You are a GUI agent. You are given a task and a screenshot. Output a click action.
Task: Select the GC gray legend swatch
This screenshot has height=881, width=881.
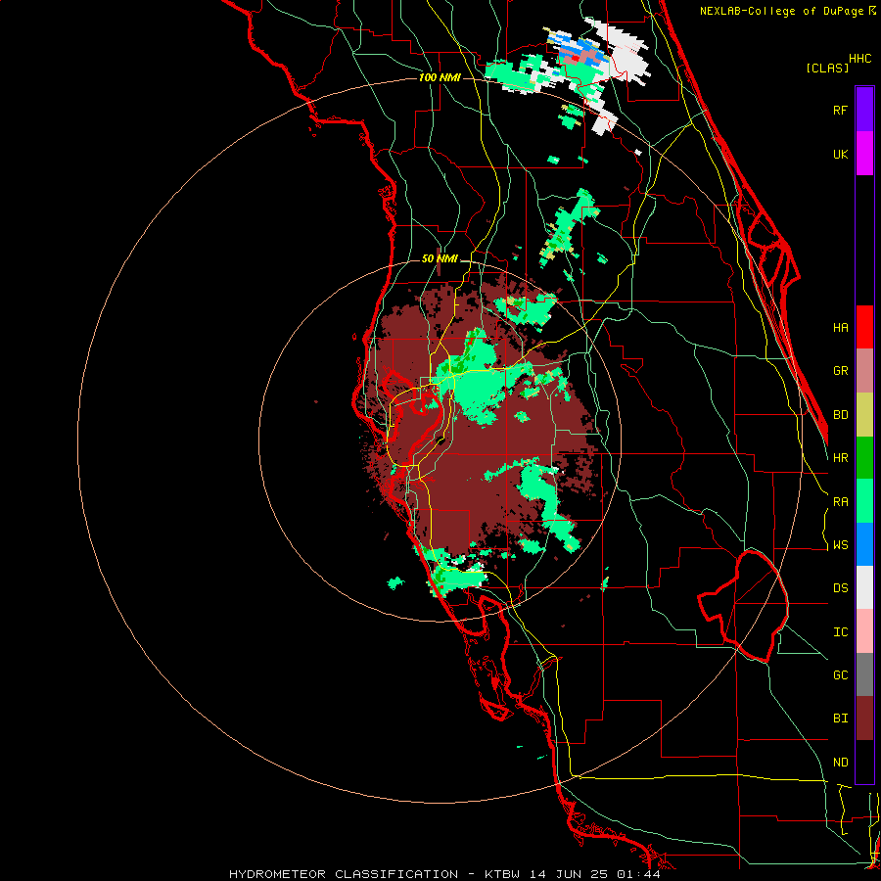tap(864, 674)
